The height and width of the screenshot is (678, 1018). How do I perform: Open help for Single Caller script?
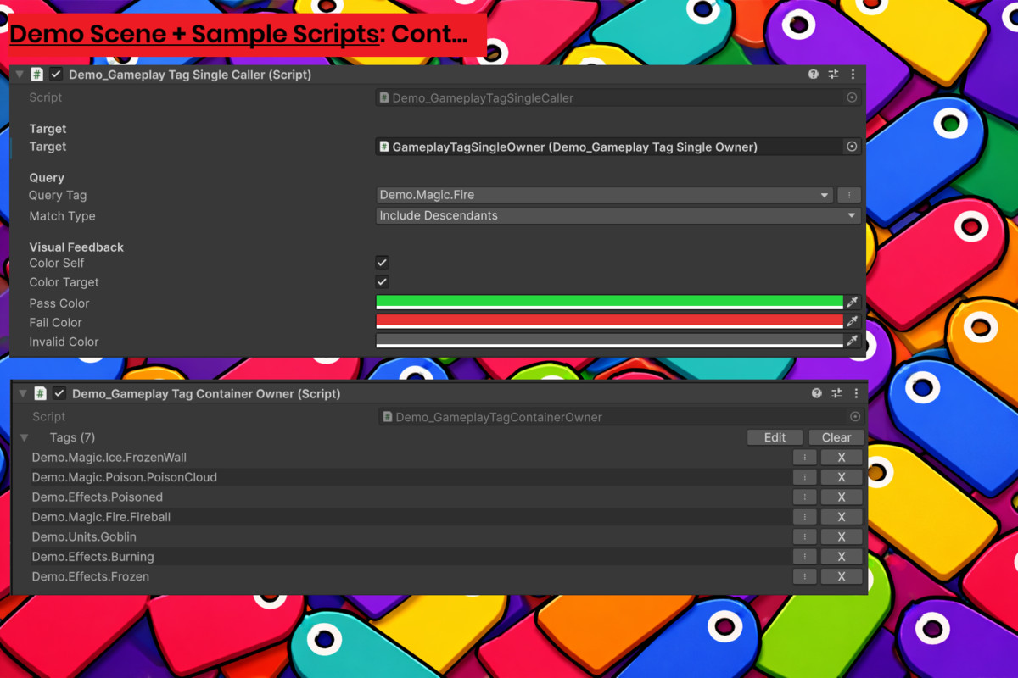point(814,75)
